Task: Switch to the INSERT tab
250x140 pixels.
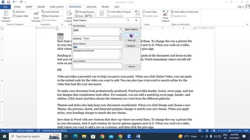Action: click(x=29, y=7)
